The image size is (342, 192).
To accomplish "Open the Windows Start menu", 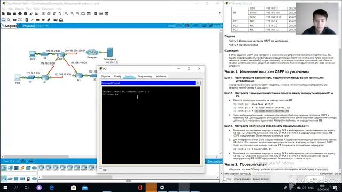I will point(5,187).
